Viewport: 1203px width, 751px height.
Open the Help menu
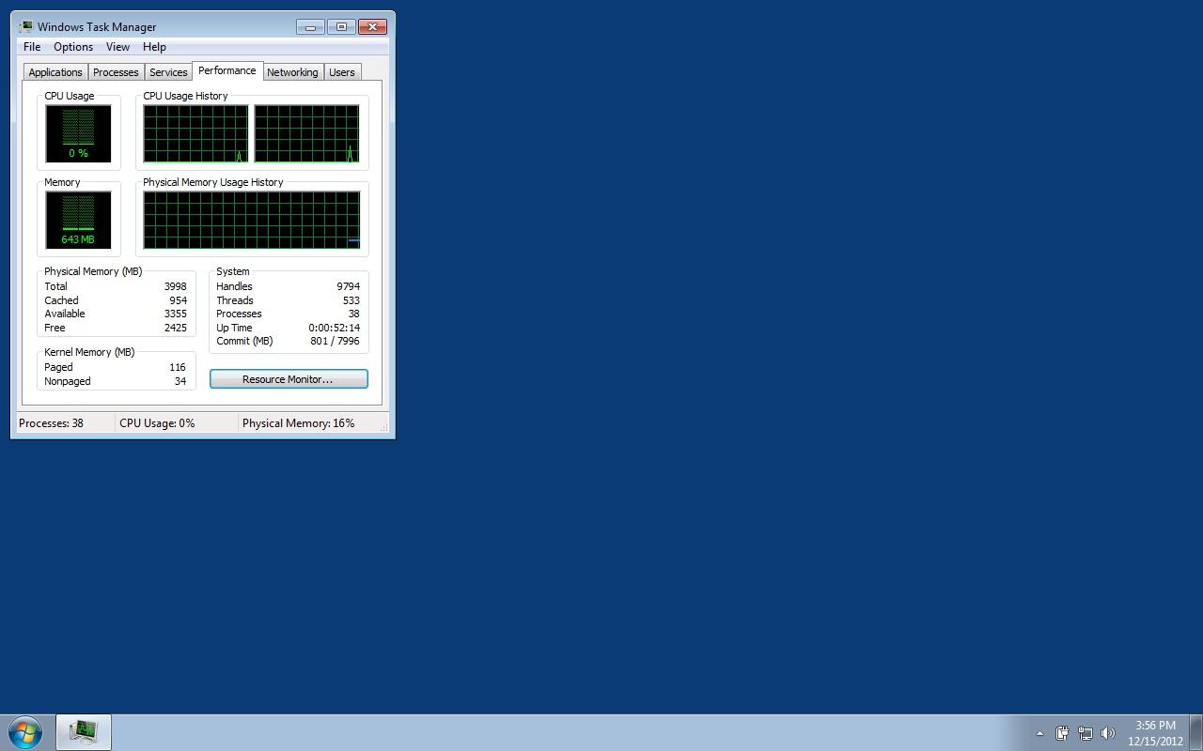154,47
